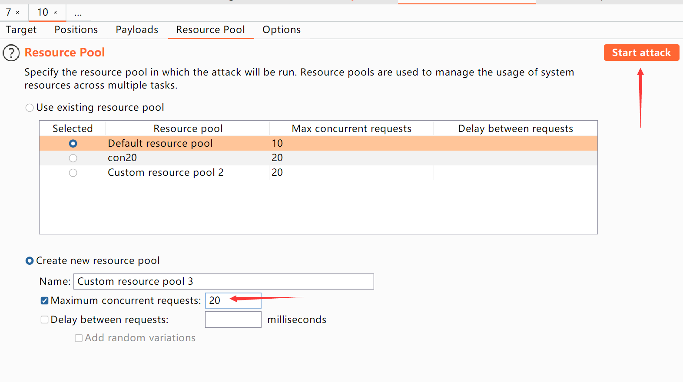
Task: Toggle Maximum concurrent requests checkbox
Action: tap(44, 301)
